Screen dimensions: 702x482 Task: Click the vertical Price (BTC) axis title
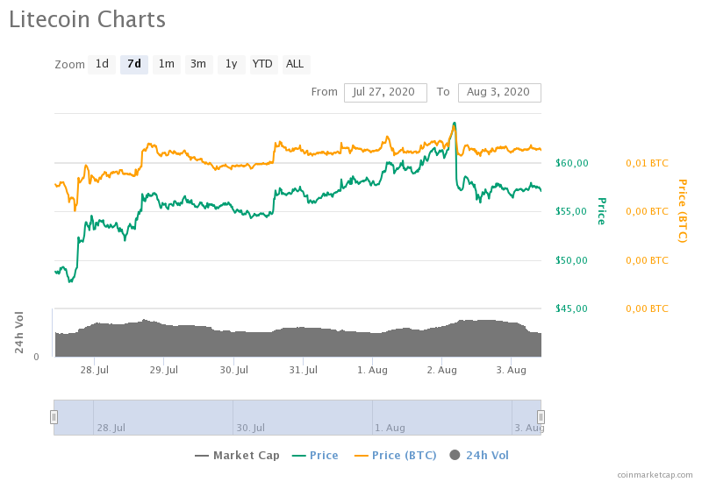pyautogui.click(x=683, y=211)
